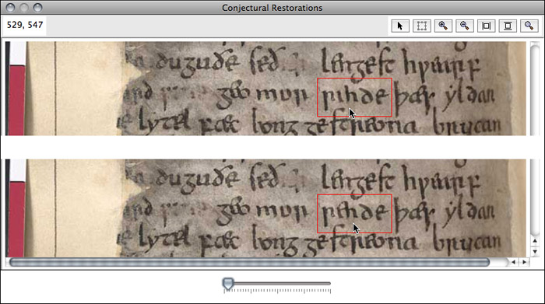Select the rectangular marquee selection tool
This screenshot has width=545, height=304.
pos(422,26)
